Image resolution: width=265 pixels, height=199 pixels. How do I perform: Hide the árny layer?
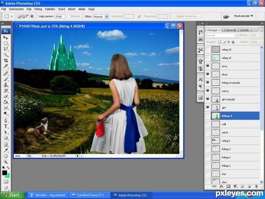click(208, 66)
